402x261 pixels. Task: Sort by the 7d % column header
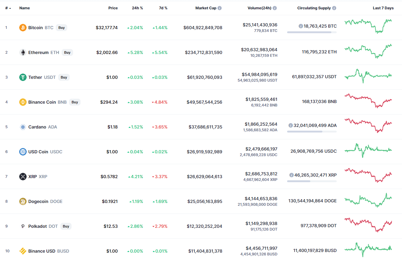pyautogui.click(x=163, y=8)
